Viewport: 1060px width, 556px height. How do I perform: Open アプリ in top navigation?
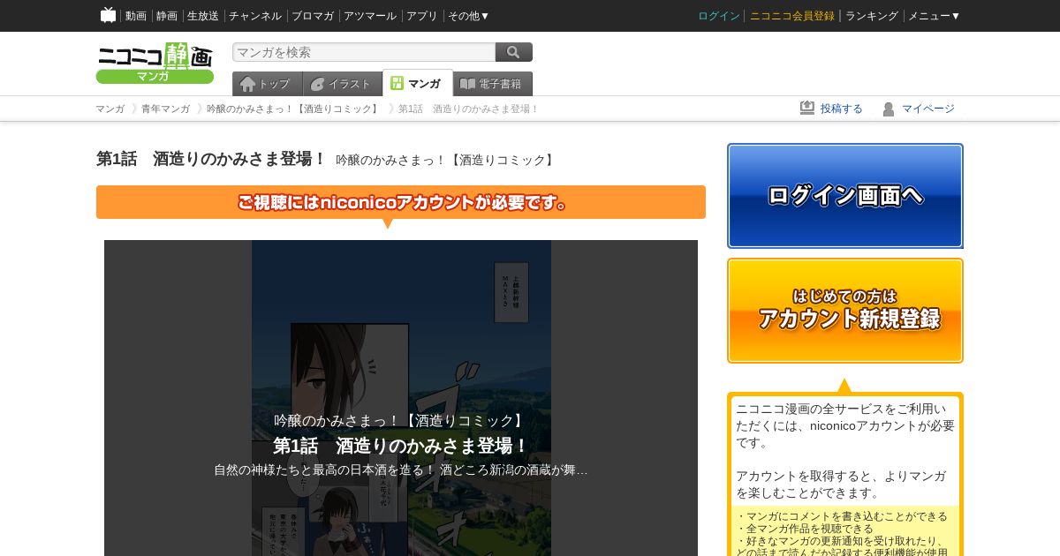pos(422,16)
